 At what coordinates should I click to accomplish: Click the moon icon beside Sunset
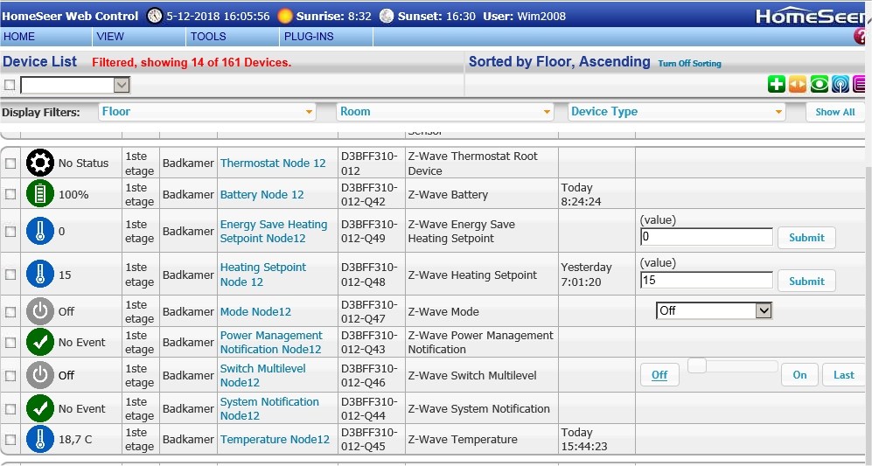click(x=387, y=16)
